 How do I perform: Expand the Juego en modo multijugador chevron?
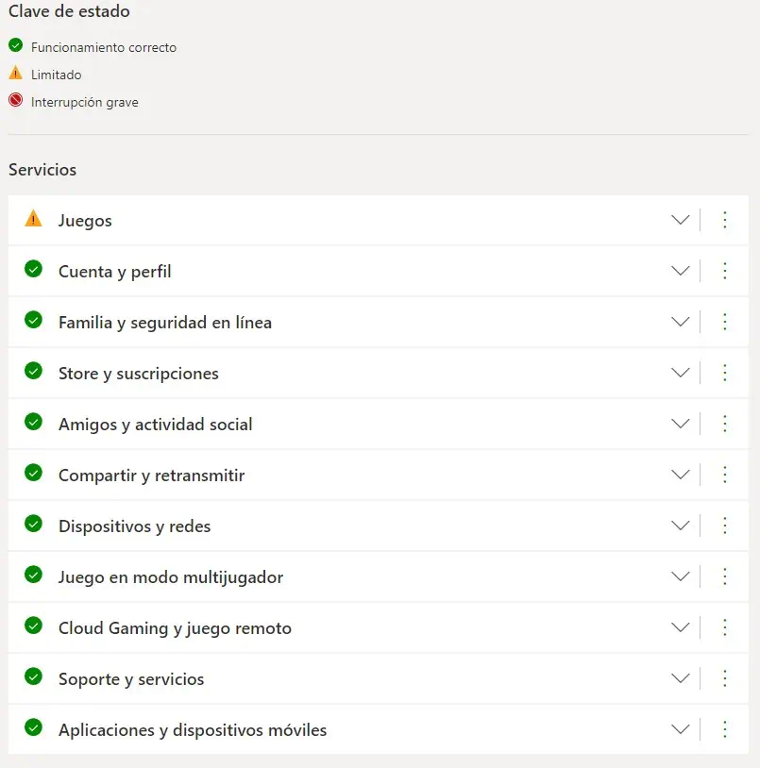[x=680, y=576]
